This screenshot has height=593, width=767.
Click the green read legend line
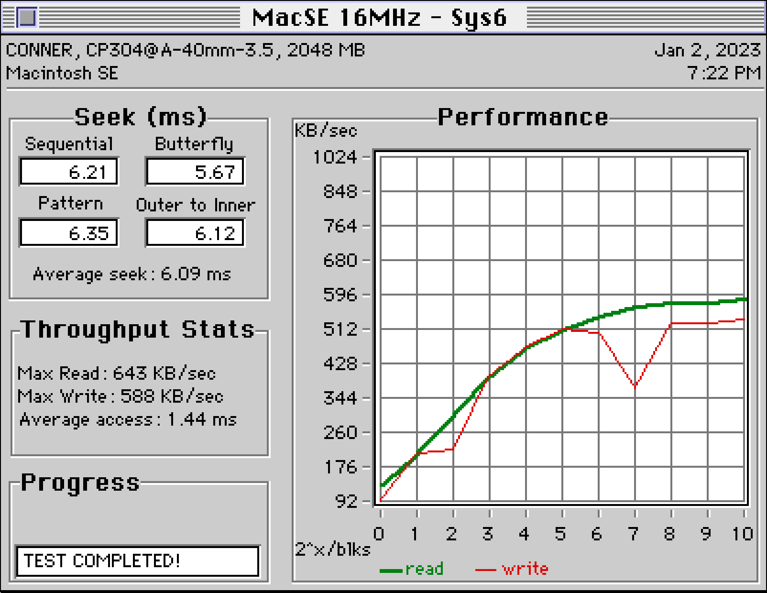(391, 570)
